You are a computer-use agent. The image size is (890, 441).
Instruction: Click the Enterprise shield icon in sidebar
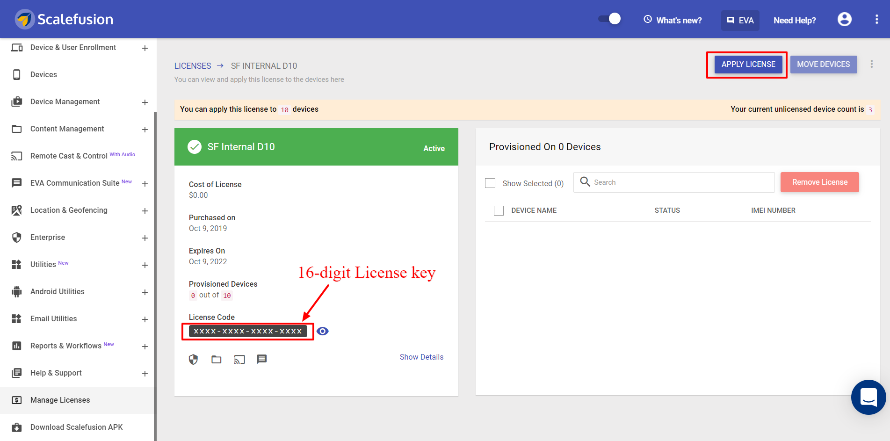(x=17, y=237)
